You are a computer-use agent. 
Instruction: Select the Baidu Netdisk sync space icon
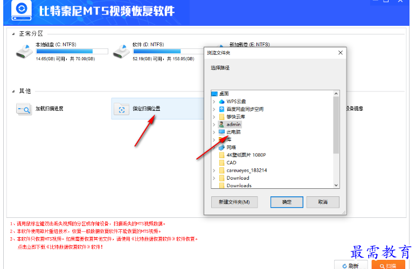tap(221, 109)
